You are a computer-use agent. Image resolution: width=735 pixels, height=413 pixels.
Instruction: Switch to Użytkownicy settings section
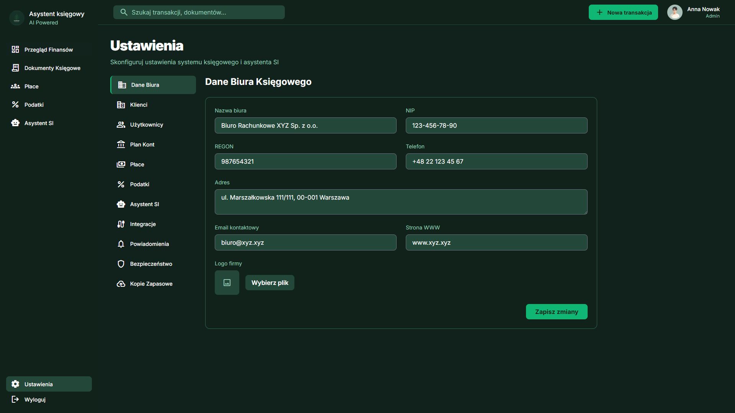[146, 125]
